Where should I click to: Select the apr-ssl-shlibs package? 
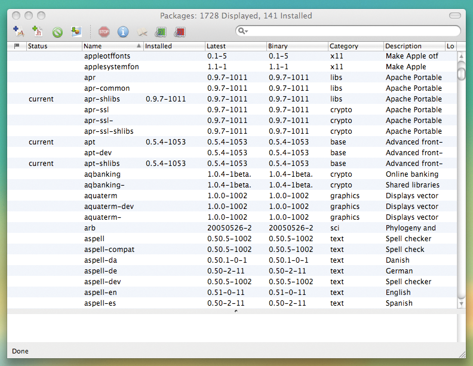click(109, 131)
